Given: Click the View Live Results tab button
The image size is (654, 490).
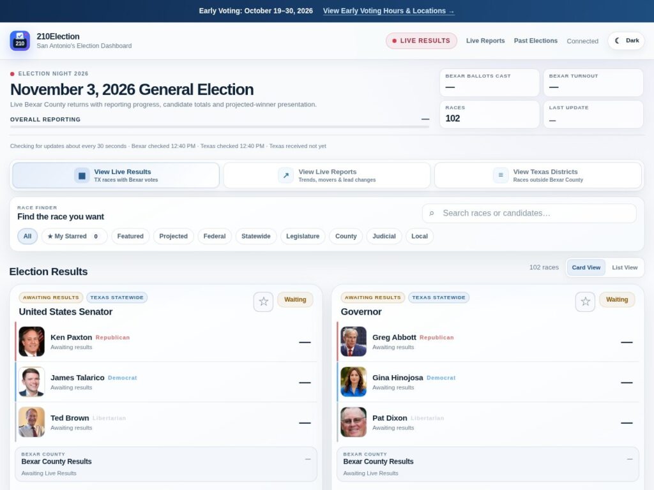Looking at the screenshot, I should click(x=116, y=175).
